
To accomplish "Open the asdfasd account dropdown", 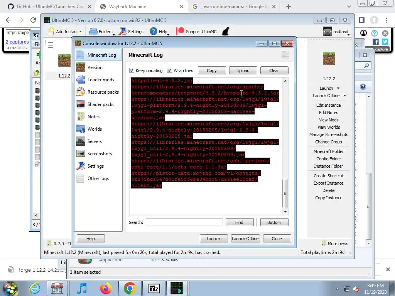I will (x=336, y=32).
